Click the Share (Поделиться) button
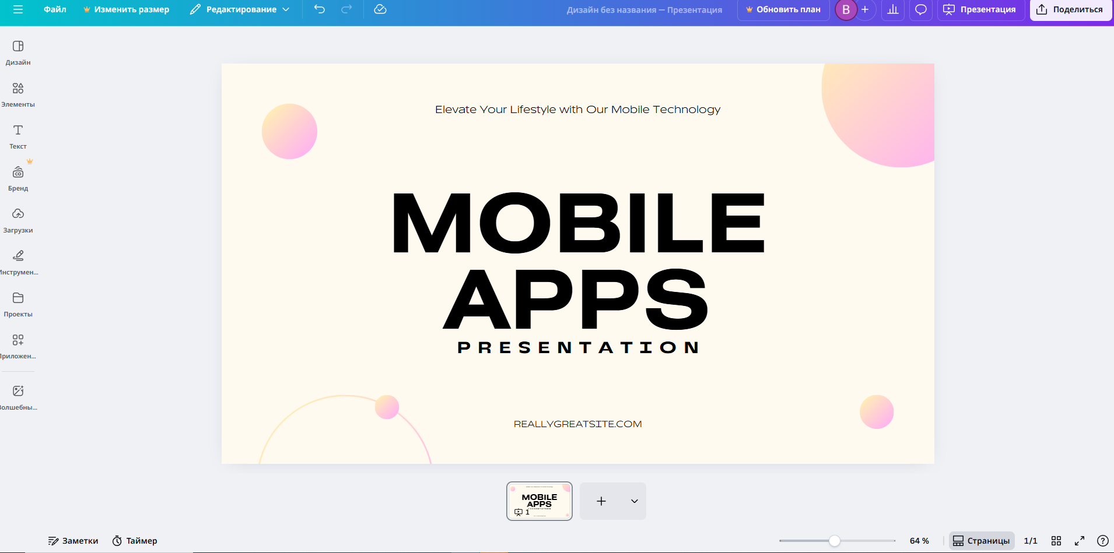1114x553 pixels. tap(1070, 9)
